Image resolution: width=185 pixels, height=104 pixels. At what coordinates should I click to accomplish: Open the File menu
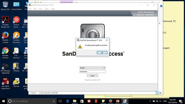(x=30, y=9)
